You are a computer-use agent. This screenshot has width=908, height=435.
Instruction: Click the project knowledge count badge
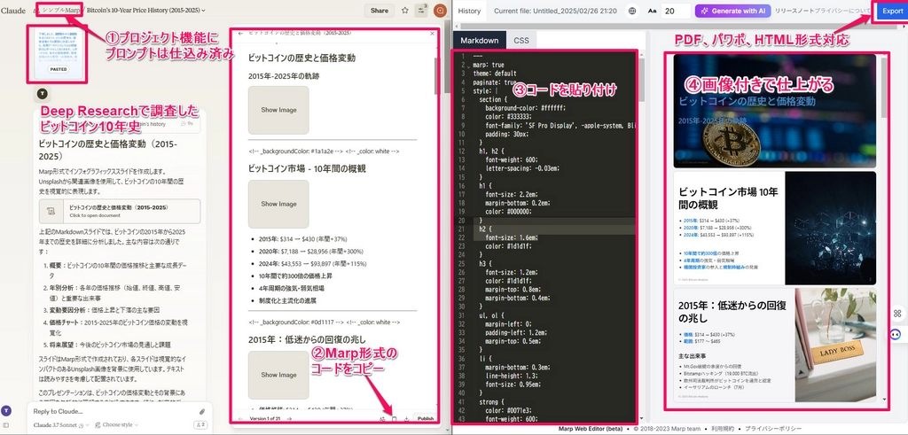click(201, 424)
